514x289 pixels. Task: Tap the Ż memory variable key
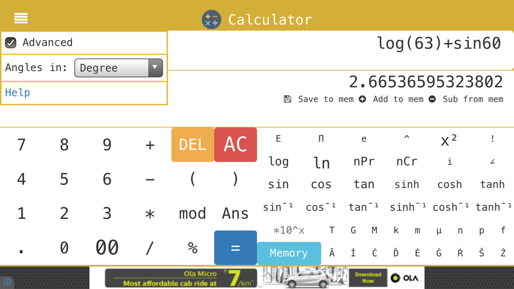(503, 253)
